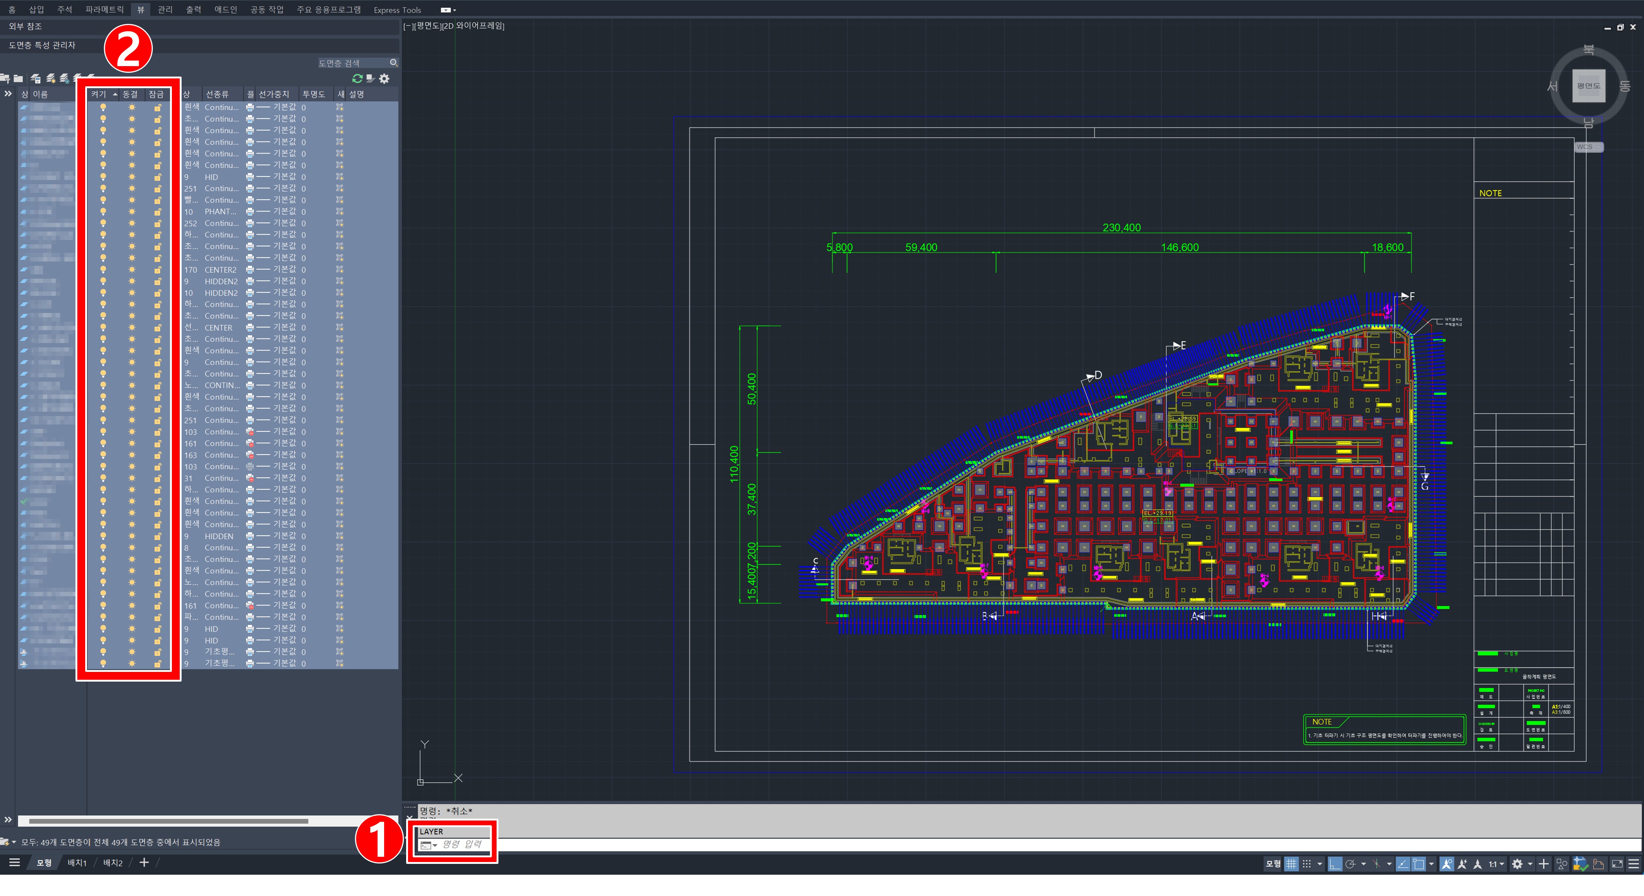Click the isolate objects shapes icon

[1562, 864]
